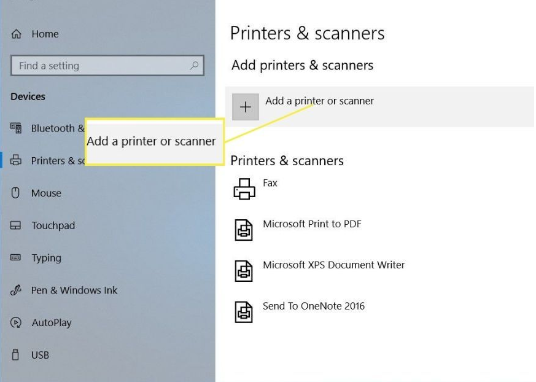Click the Home text link
The height and width of the screenshot is (382, 536).
[x=45, y=34]
